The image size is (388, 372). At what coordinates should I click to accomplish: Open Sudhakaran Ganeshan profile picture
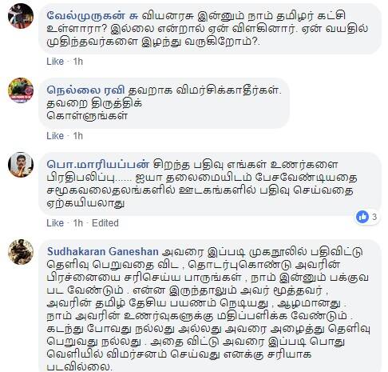tap(21, 252)
